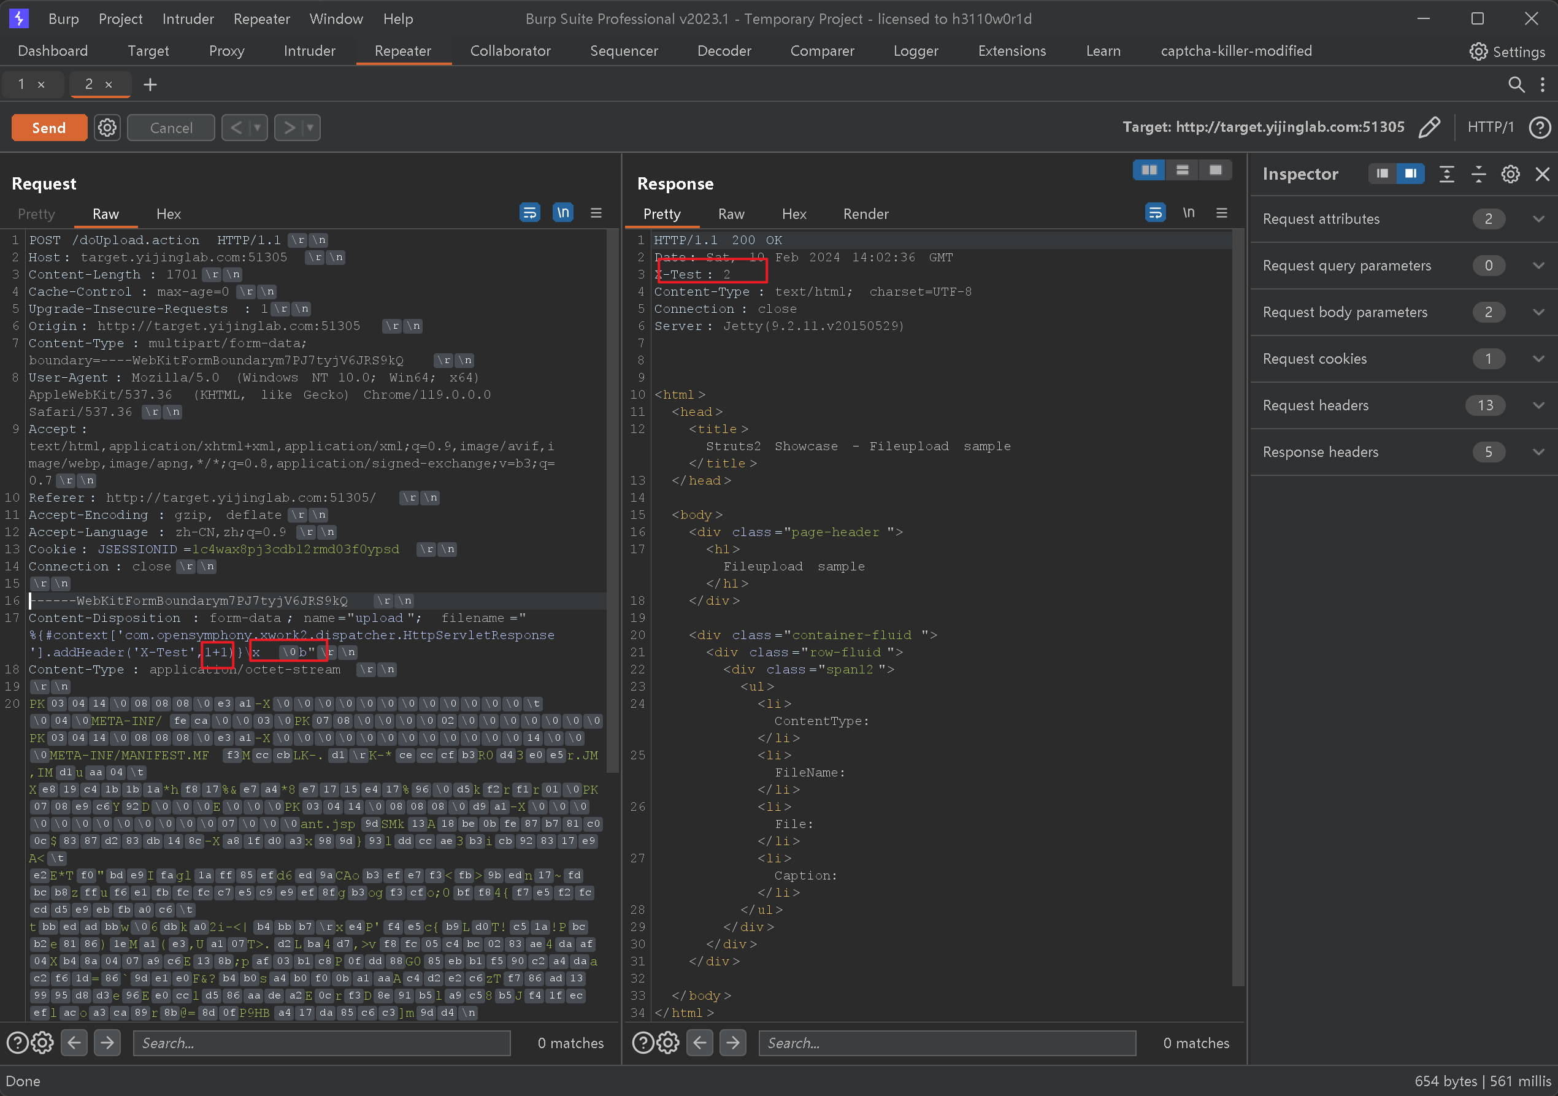
Task: Click the Cancel button to stop request
Action: (172, 127)
